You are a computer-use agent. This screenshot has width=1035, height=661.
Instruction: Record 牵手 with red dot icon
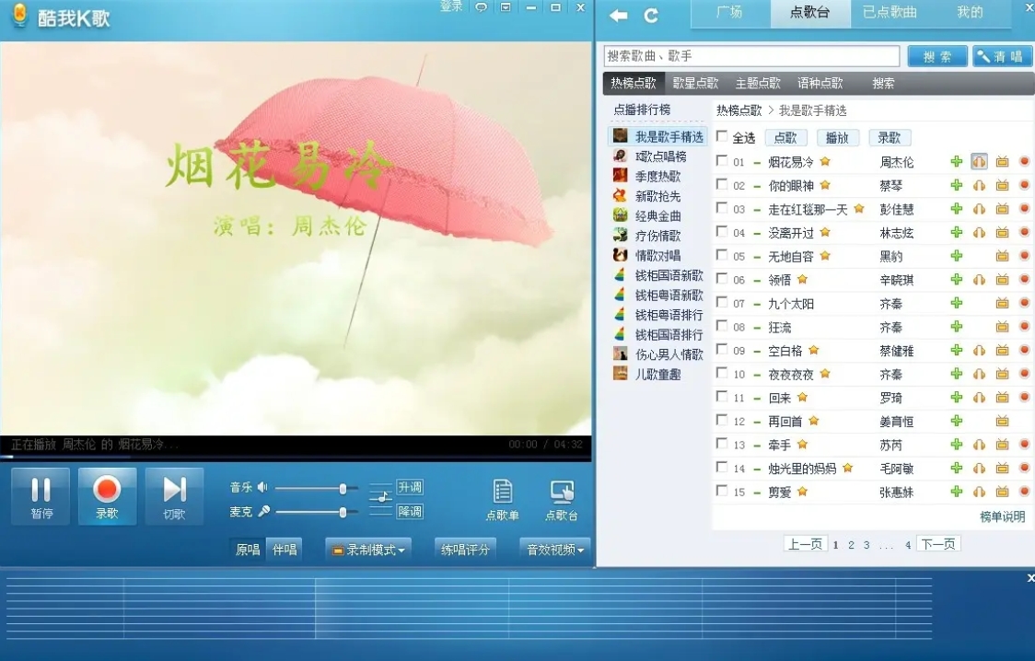pos(1025,444)
